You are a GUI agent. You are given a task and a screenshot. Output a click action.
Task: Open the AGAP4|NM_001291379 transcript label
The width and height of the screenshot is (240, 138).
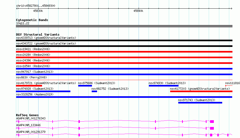(x=31, y=132)
